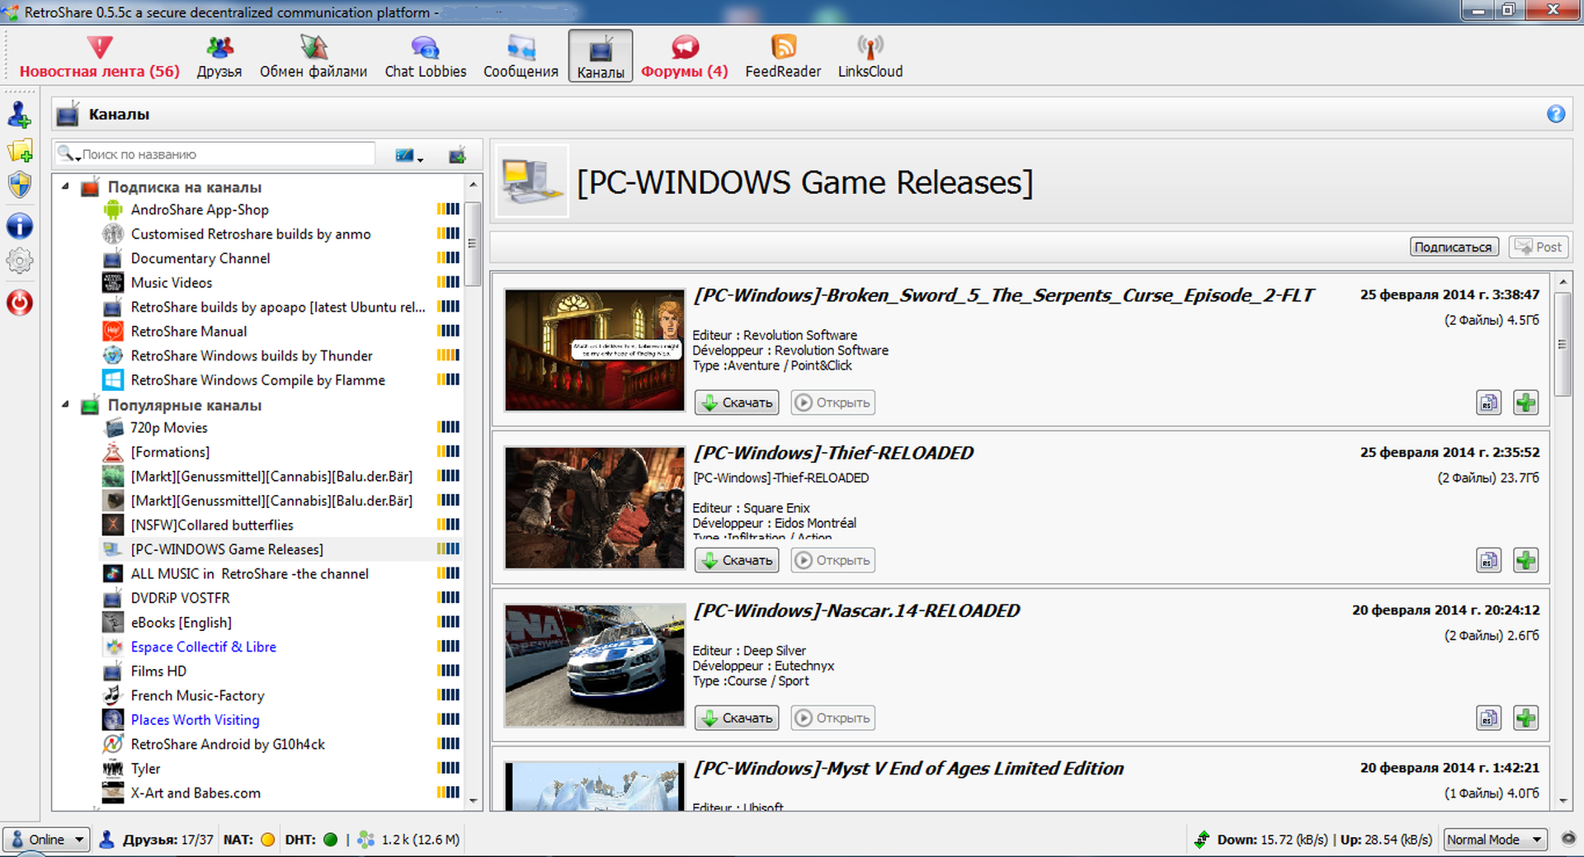Open the Normal Mode dropdown
The image size is (1584, 857).
pos(1494,839)
